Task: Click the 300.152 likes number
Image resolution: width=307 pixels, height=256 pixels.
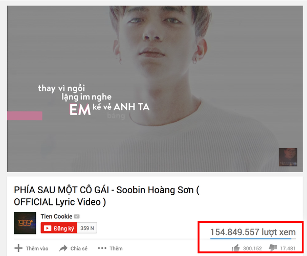Action: click(252, 248)
